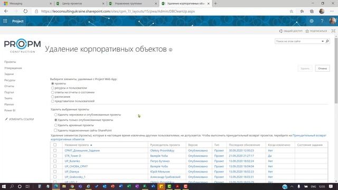
Task: Open Проекты in left navigation
Action: click(10, 62)
